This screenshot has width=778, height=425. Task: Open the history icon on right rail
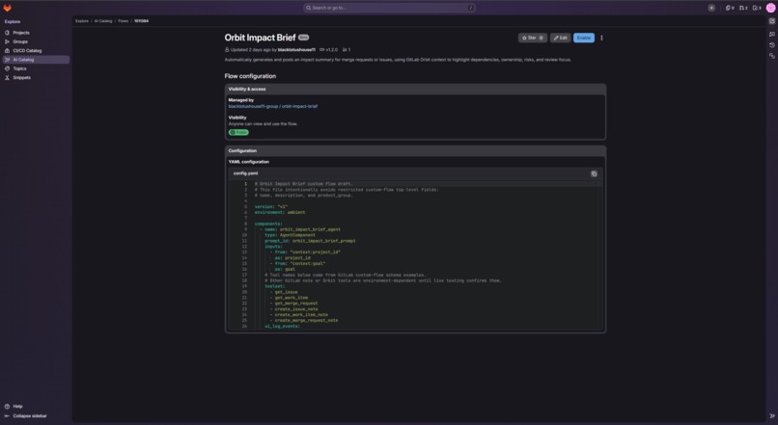coord(772,45)
